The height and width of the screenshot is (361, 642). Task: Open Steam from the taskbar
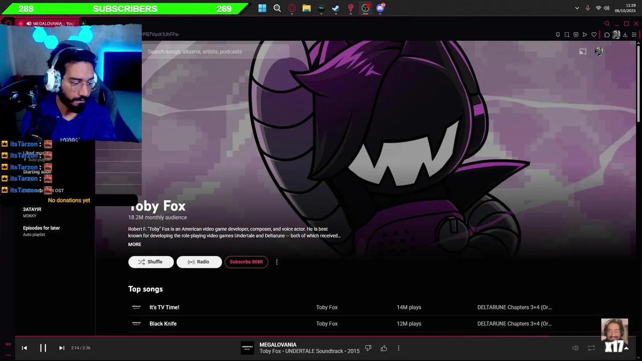pos(336,8)
